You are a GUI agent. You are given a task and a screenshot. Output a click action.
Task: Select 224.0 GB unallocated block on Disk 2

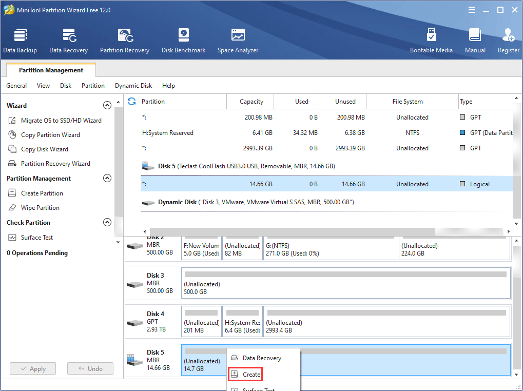pyautogui.click(x=454, y=248)
